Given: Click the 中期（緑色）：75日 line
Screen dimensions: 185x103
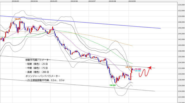Looking at the screenshot, I should click(x=36, y=68).
